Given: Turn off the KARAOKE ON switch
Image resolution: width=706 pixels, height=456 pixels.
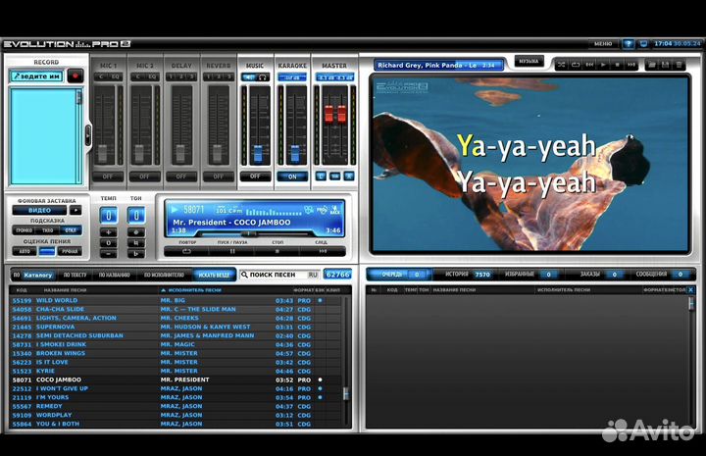Looking at the screenshot, I should click(x=291, y=177).
